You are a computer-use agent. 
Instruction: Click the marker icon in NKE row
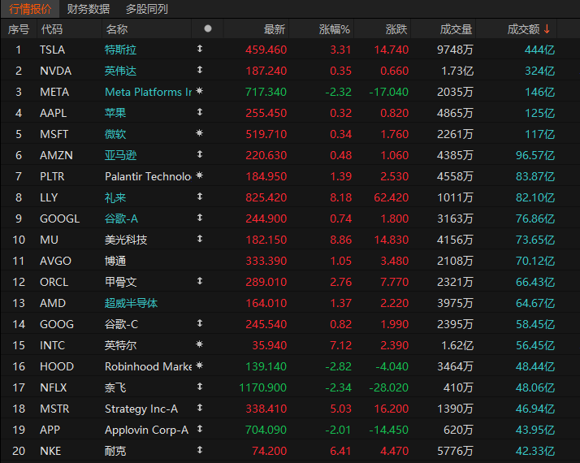click(200, 450)
